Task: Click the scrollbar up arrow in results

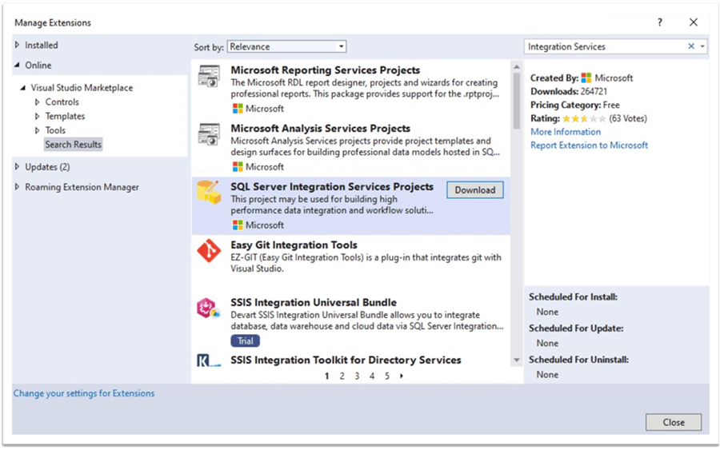Action: (517, 66)
